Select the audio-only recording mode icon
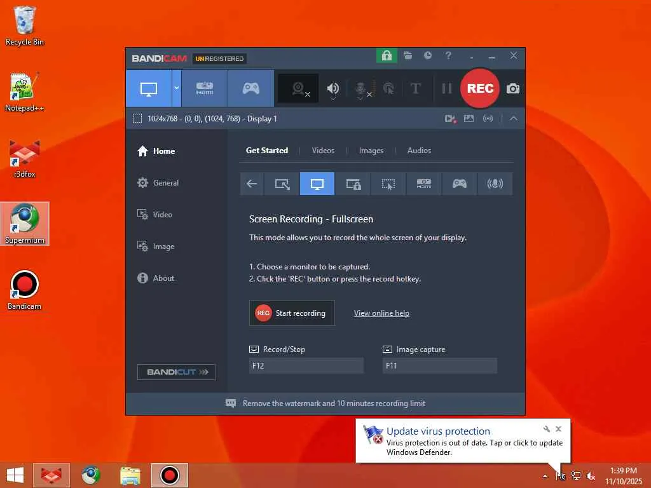651x488 pixels. point(495,184)
